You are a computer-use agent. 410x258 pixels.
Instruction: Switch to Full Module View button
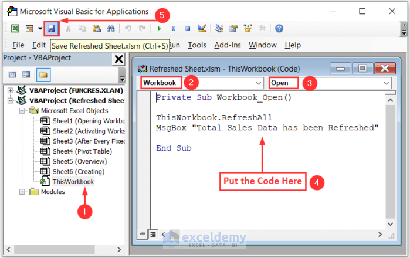point(153,235)
